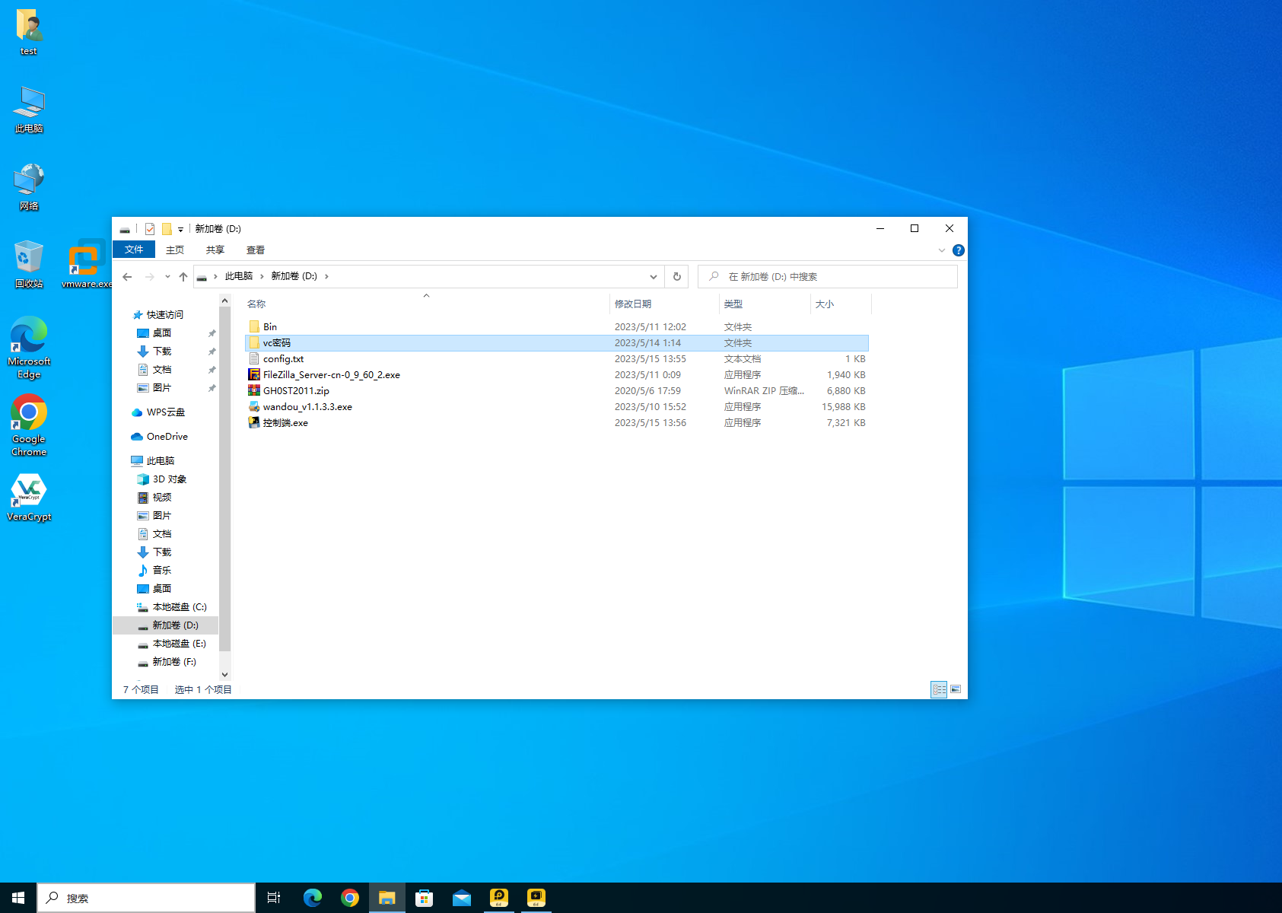Switch to the 查看 ribbon tab

[x=256, y=250]
